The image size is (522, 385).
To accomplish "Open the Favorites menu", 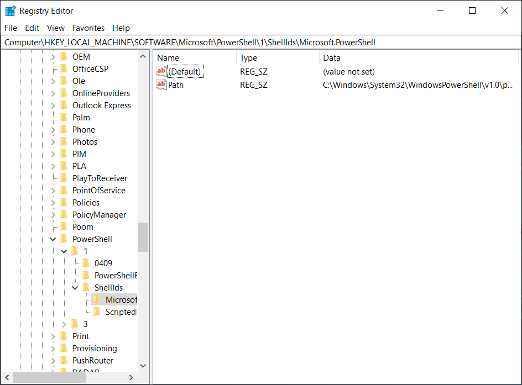I will (x=88, y=28).
